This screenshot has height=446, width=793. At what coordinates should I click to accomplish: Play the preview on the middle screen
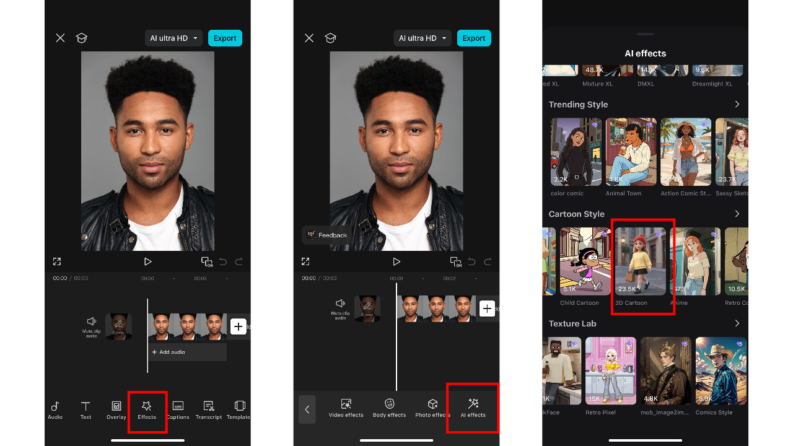click(396, 261)
